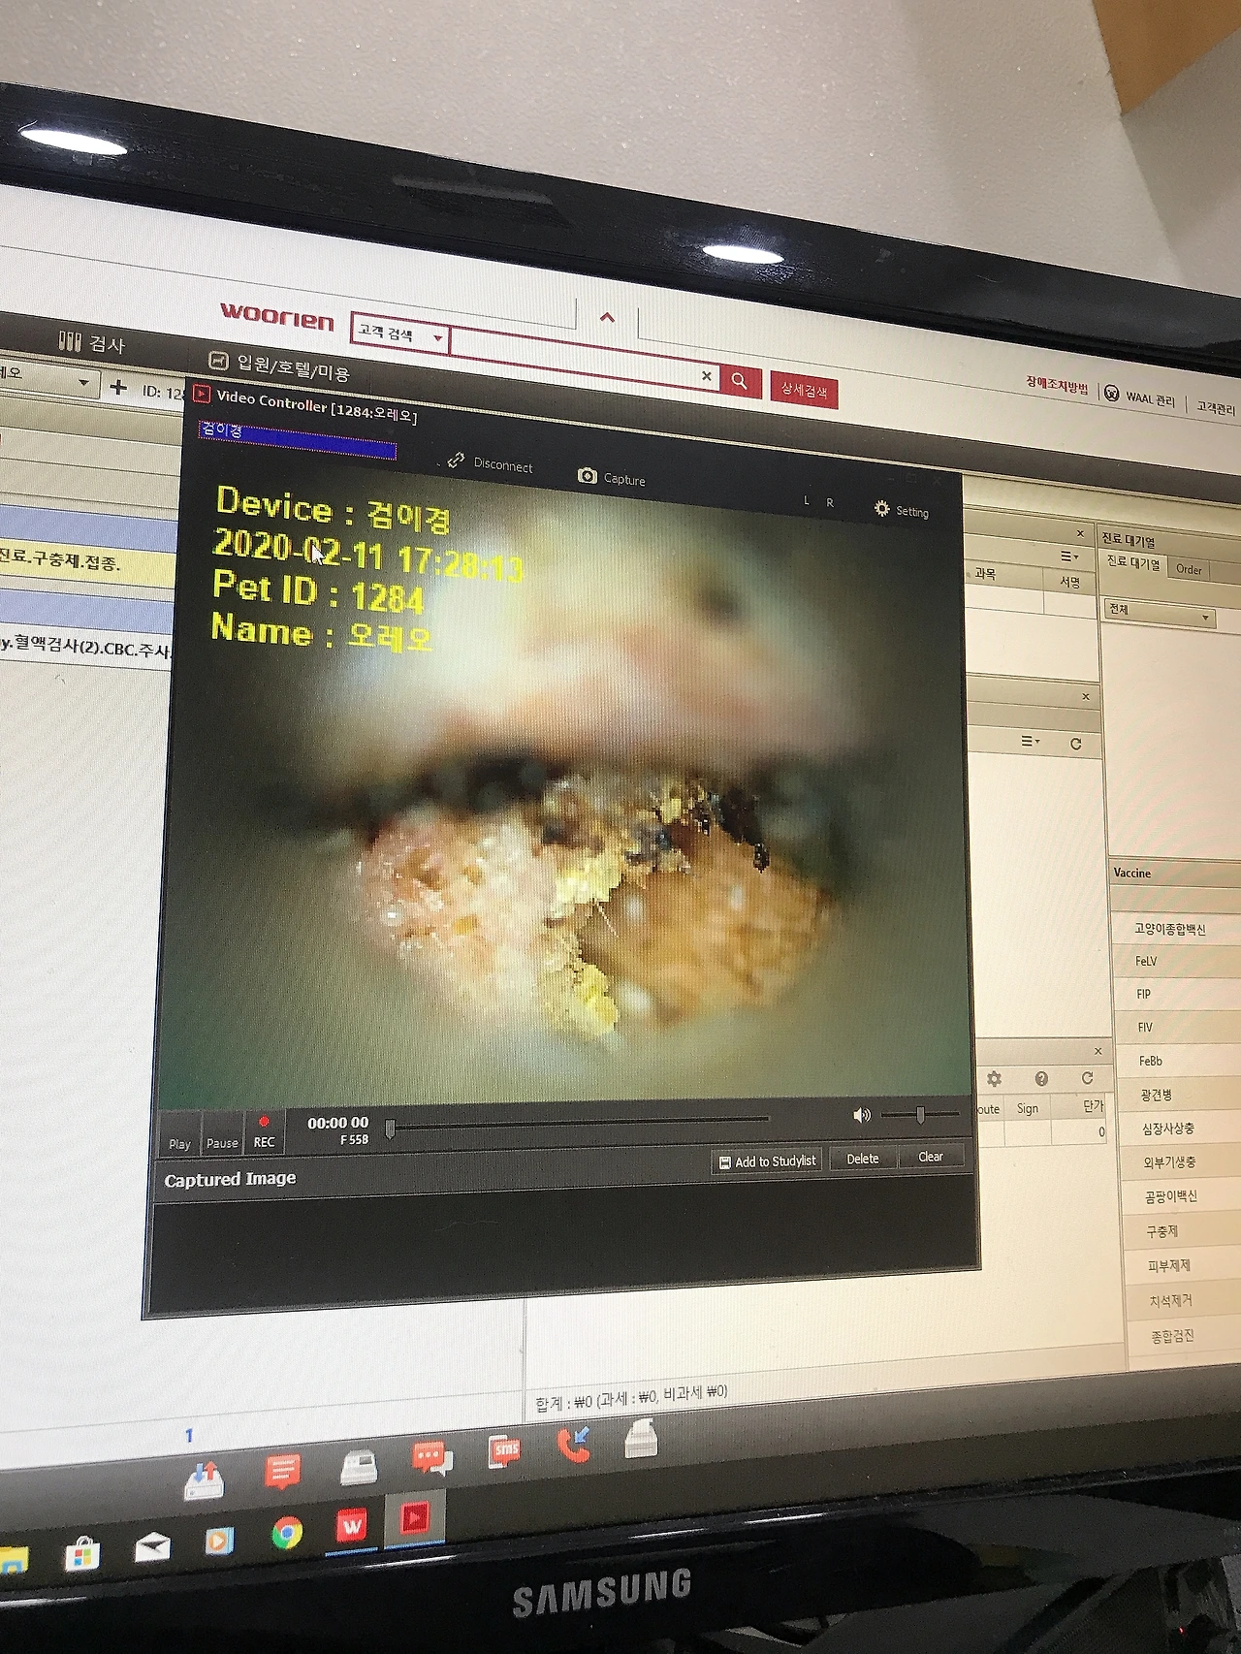1241x1654 pixels.
Task: Click the Delete button
Action: [x=862, y=1159]
